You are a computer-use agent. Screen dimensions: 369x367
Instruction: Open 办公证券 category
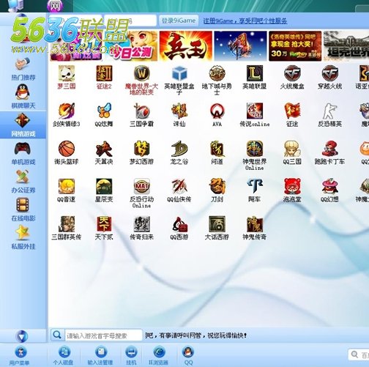coord(23,182)
